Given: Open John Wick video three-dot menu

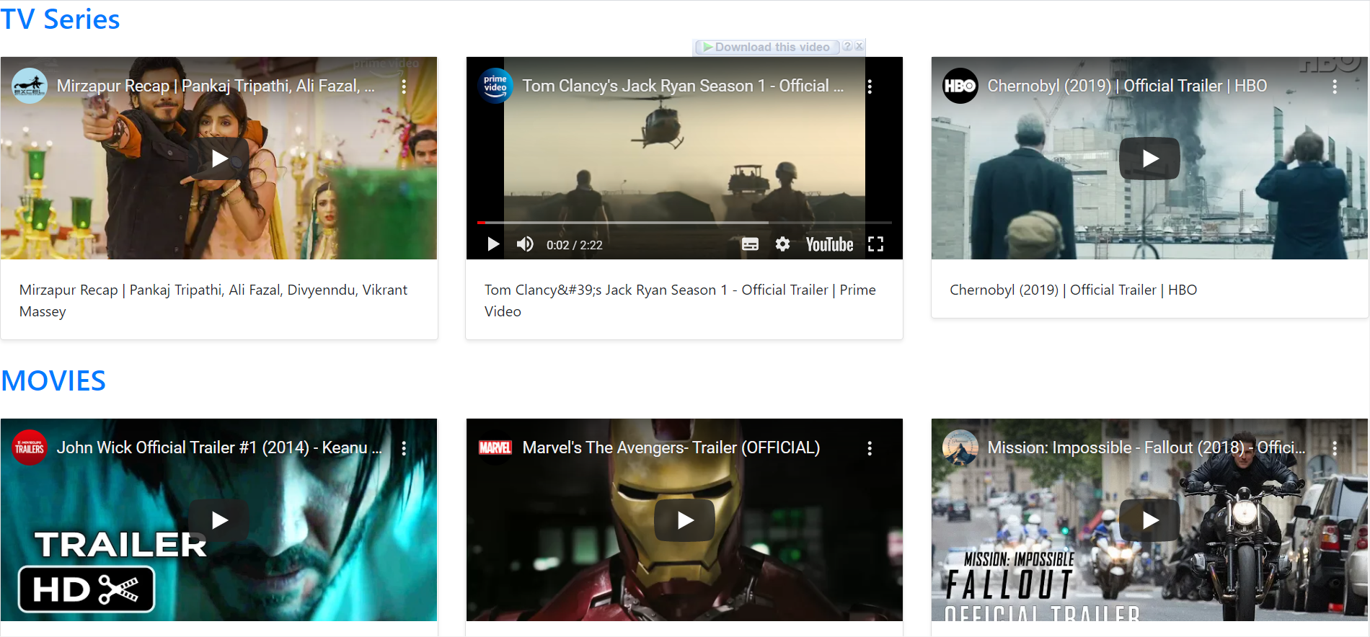Looking at the screenshot, I should [404, 448].
